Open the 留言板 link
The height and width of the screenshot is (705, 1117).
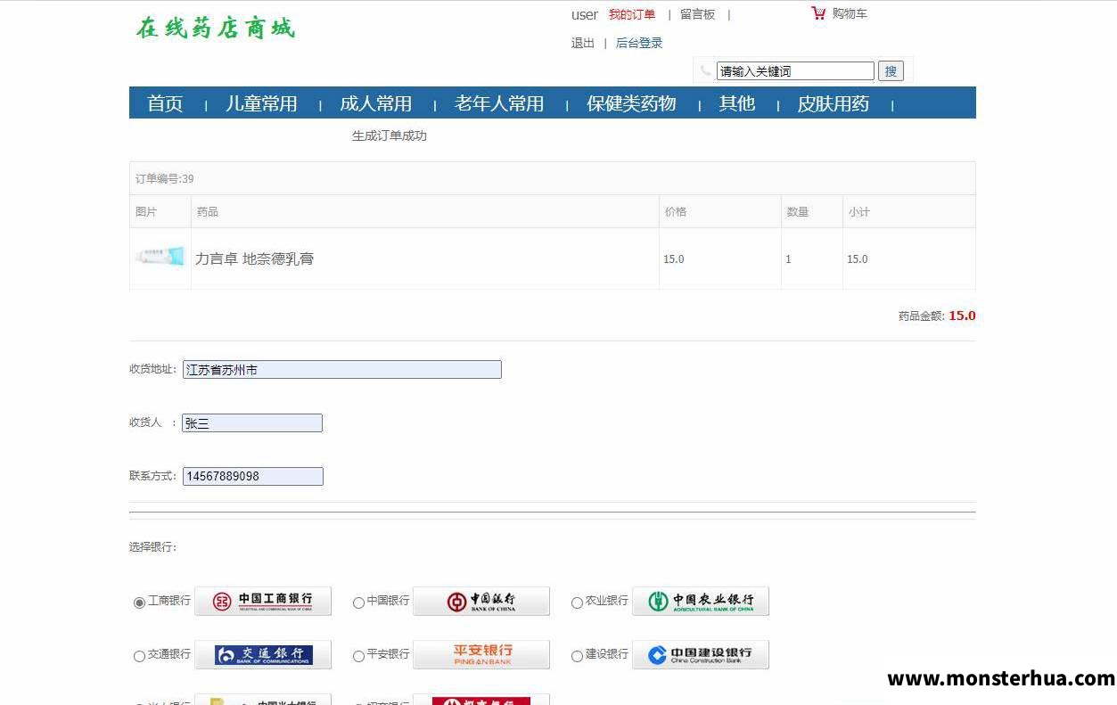pyautogui.click(x=698, y=14)
